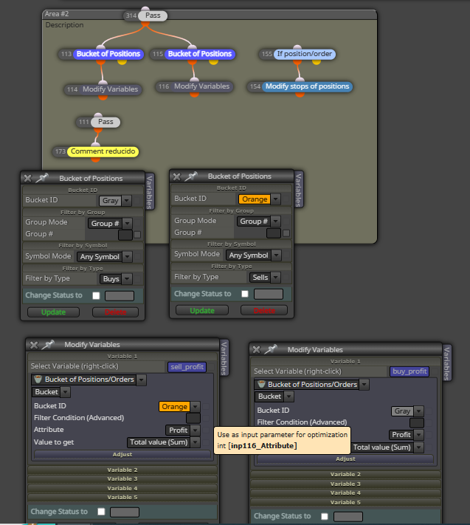Screen dimensions: 470x525
Task: Click Adjust button in sell_profit panel
Action: point(122,454)
